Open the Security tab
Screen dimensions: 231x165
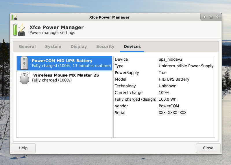[x=105, y=46]
